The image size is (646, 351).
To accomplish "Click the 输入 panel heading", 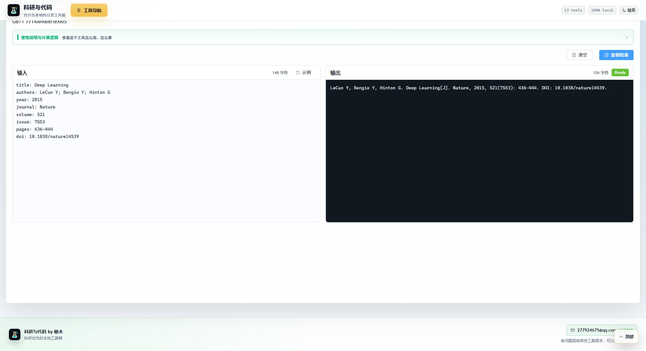I will [22, 73].
